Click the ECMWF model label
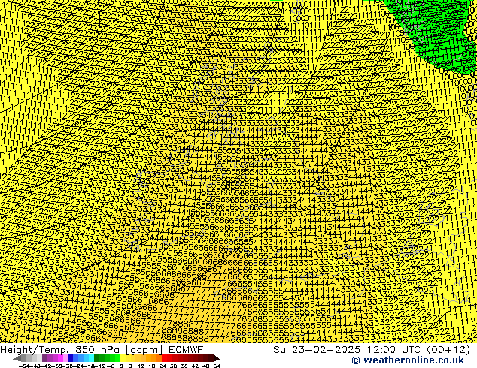 184,349
